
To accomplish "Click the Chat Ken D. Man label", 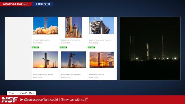I will [x=21, y=93].
